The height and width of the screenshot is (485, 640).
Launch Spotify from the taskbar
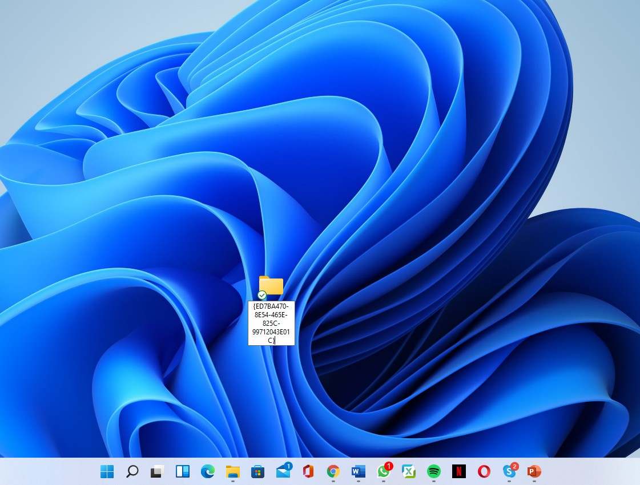pos(433,471)
